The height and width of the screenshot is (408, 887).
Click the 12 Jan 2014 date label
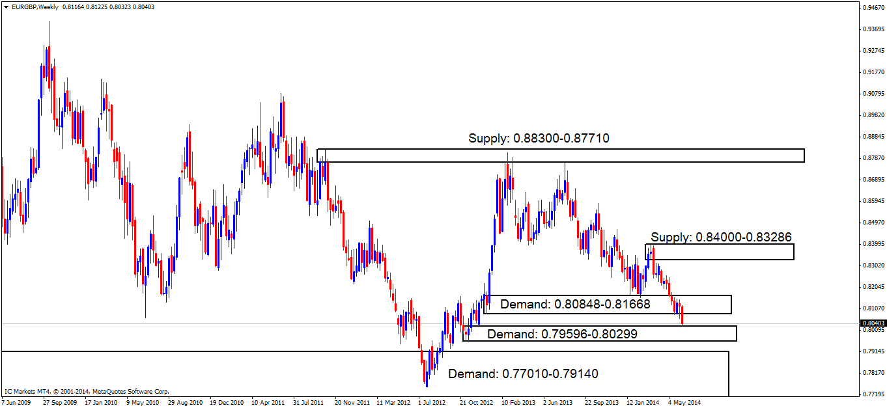(643, 403)
